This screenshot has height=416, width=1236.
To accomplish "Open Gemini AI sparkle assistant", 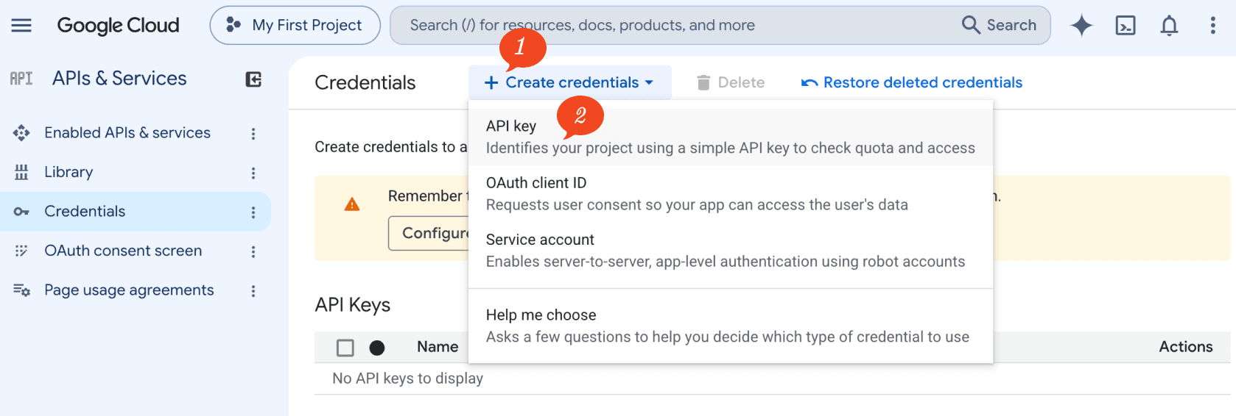I will tap(1081, 25).
